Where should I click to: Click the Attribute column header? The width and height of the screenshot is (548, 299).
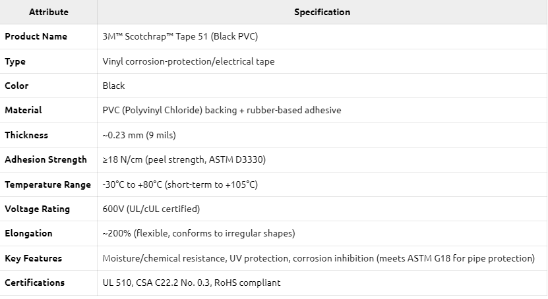pyautogui.click(x=49, y=12)
